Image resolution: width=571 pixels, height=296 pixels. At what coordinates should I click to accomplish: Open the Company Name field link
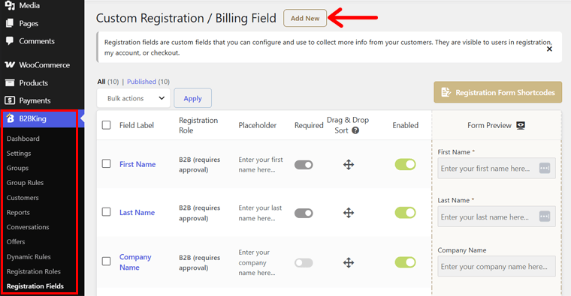tap(135, 262)
